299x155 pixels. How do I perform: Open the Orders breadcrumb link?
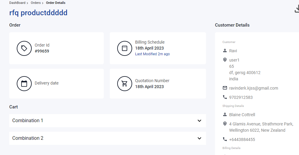click(36, 3)
